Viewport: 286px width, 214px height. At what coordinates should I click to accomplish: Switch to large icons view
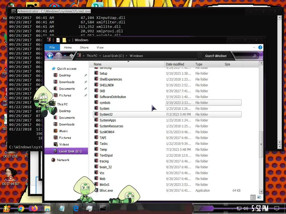point(259,197)
